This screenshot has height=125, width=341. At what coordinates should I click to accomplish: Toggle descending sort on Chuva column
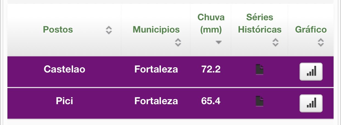tap(218, 42)
